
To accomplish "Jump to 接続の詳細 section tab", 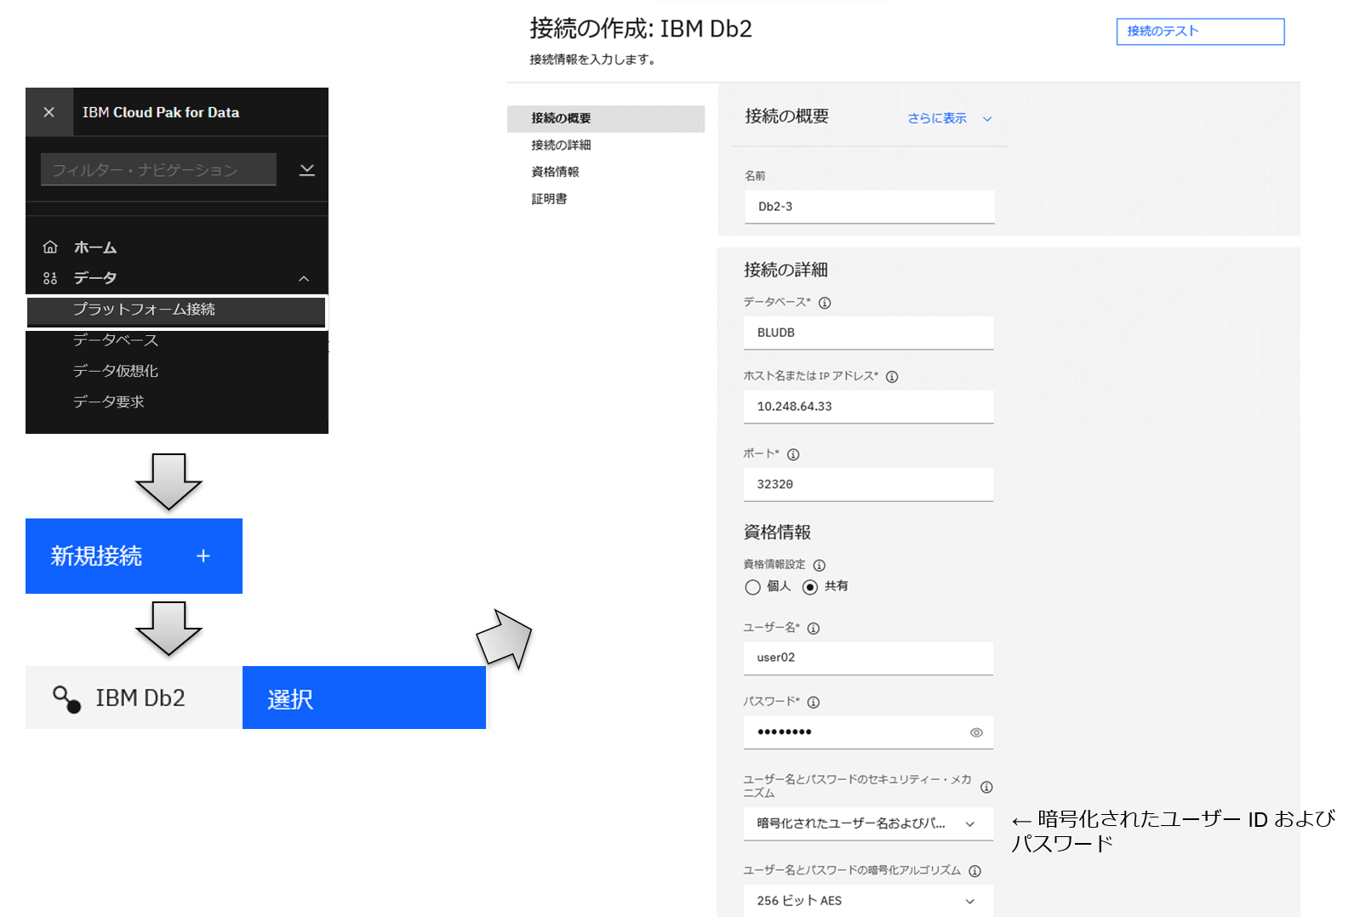I will (561, 145).
